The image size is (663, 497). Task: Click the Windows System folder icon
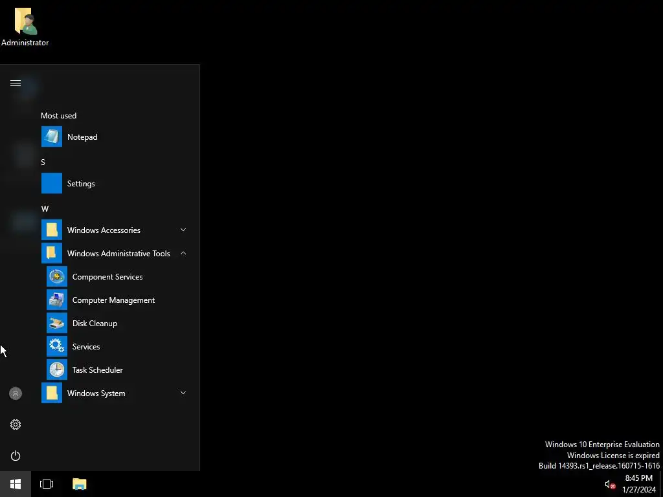(52, 393)
